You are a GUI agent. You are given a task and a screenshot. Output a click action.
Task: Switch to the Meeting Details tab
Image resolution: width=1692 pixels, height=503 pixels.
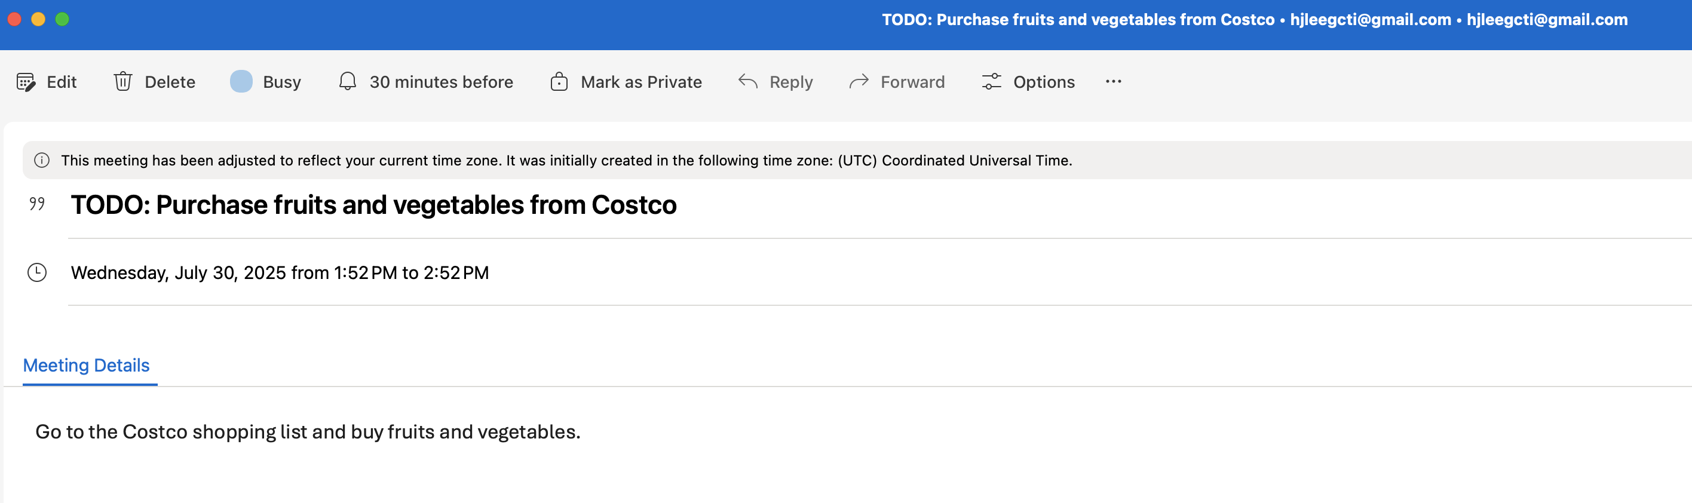click(x=86, y=365)
